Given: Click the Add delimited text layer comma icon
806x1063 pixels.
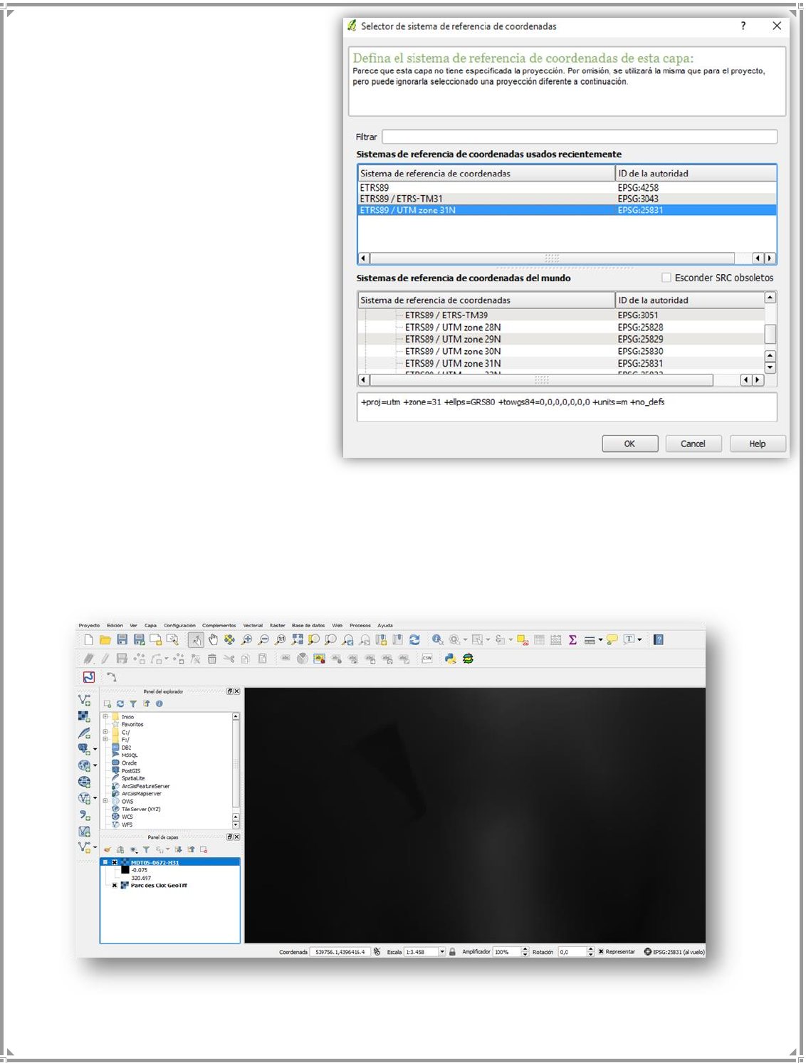Looking at the screenshot, I should [84, 815].
